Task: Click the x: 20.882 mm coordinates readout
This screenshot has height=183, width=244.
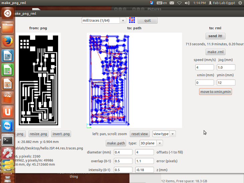Action: tap(38, 142)
